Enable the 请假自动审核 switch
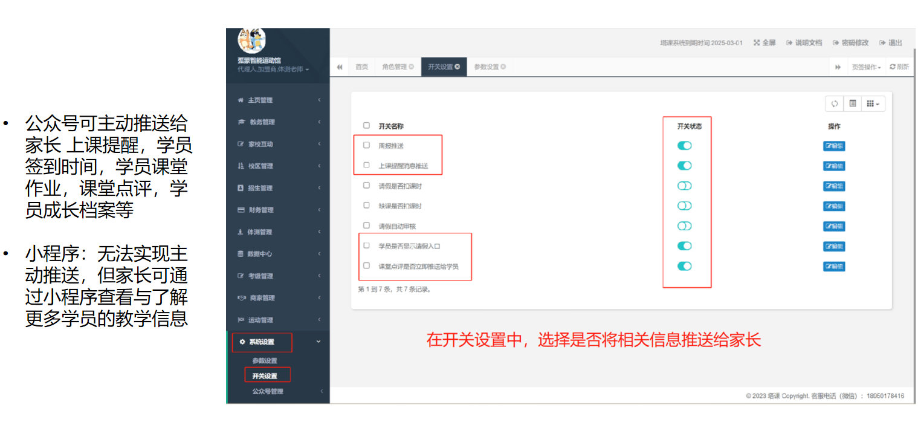Image resolution: width=918 pixels, height=422 pixels. point(684,226)
